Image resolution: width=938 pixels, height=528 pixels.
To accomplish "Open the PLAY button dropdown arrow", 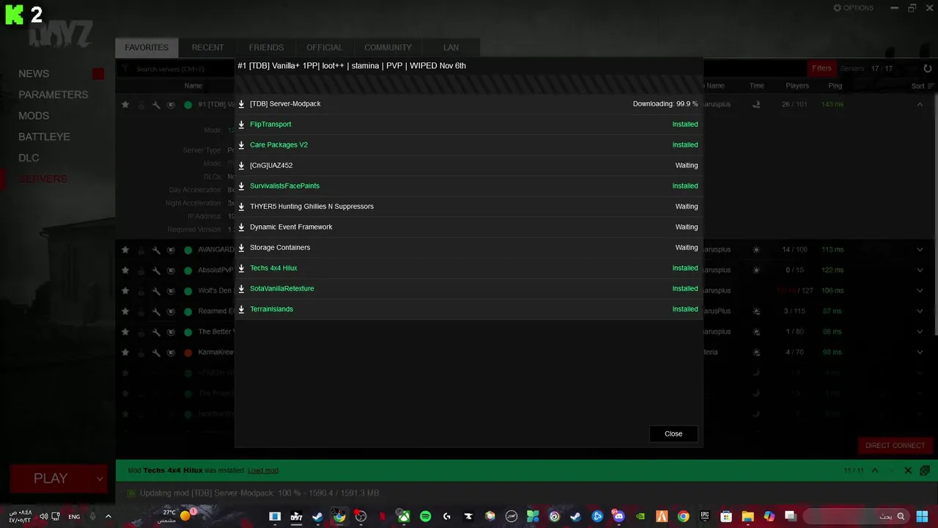I will 100,479.
